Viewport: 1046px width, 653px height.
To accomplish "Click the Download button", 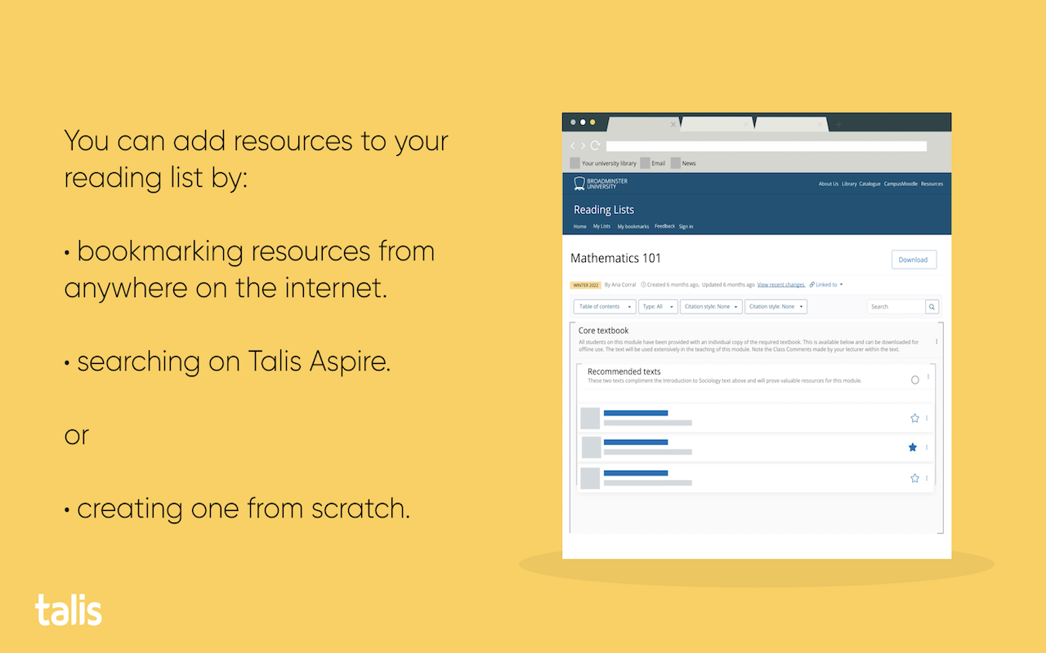I will (913, 259).
